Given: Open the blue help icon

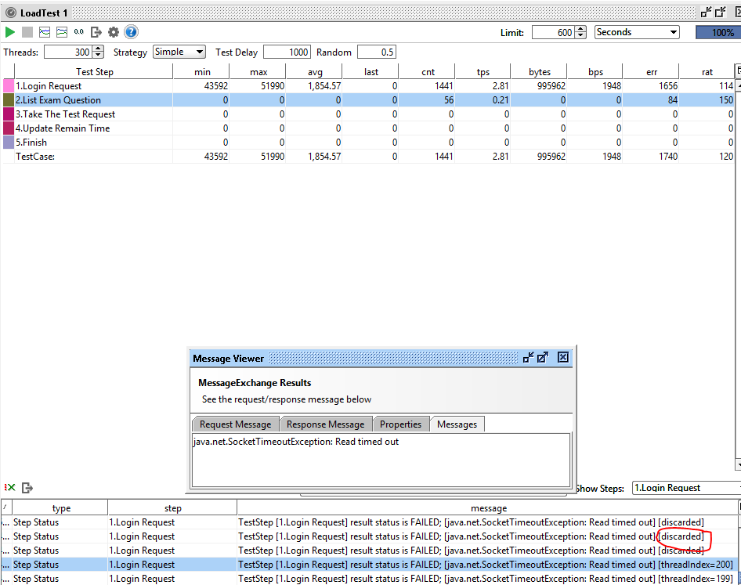Looking at the screenshot, I should pos(131,32).
